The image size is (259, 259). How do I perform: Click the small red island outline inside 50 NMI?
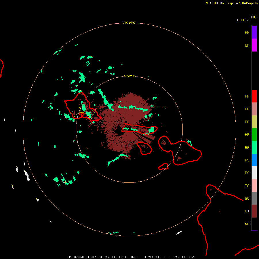tap(144, 148)
